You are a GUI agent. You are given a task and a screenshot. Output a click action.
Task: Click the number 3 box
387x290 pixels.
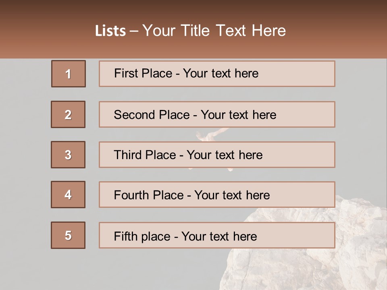pyautogui.click(x=68, y=155)
